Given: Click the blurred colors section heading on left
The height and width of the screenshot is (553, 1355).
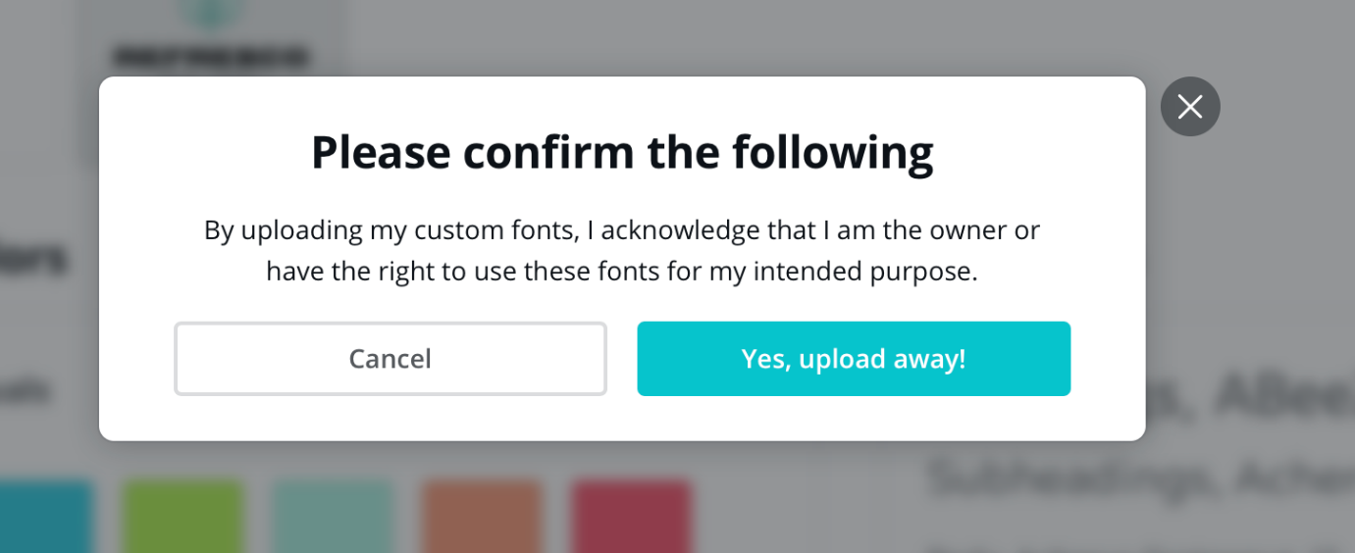Looking at the screenshot, I should pos(34,258).
